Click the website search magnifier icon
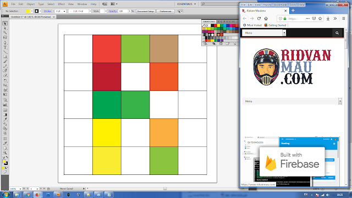This screenshot has width=352, height=198. coord(337,33)
